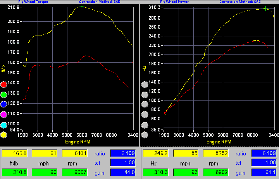Toggle the magenta run circle
Viewport: 279px width, 179px height.
click(4, 114)
